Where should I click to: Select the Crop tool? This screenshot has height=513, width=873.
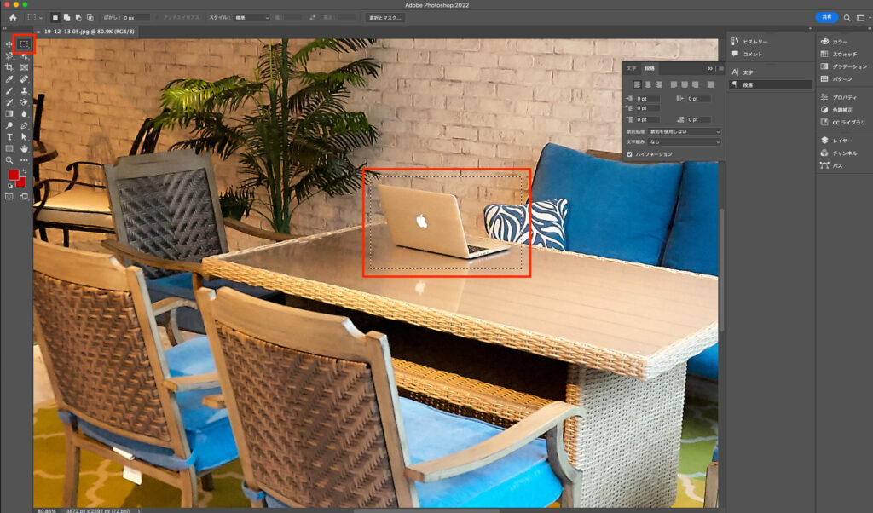[x=9, y=67]
